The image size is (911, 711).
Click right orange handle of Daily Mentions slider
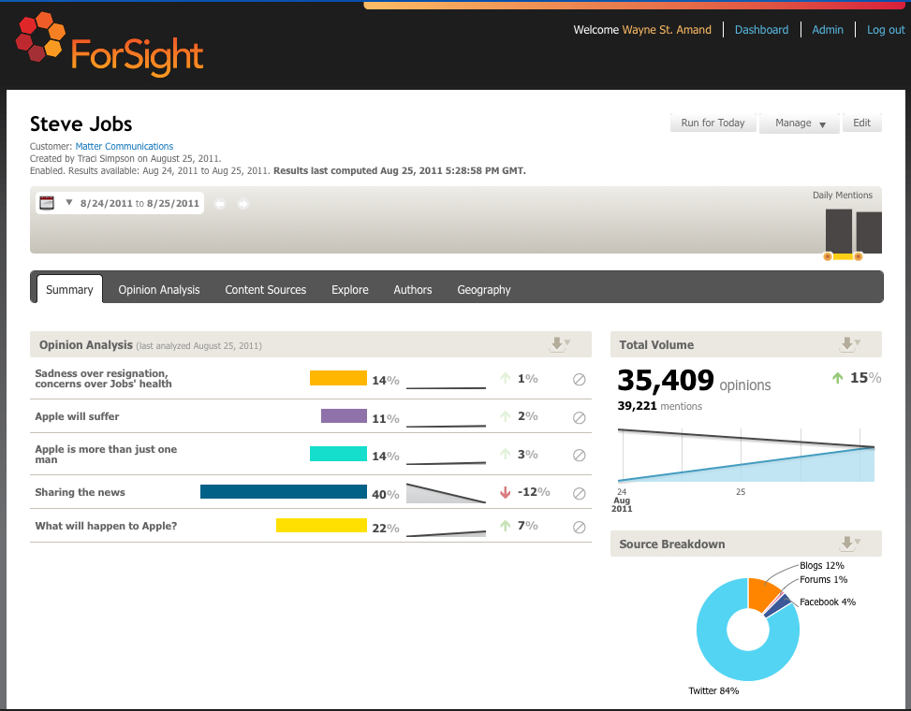[x=859, y=256]
